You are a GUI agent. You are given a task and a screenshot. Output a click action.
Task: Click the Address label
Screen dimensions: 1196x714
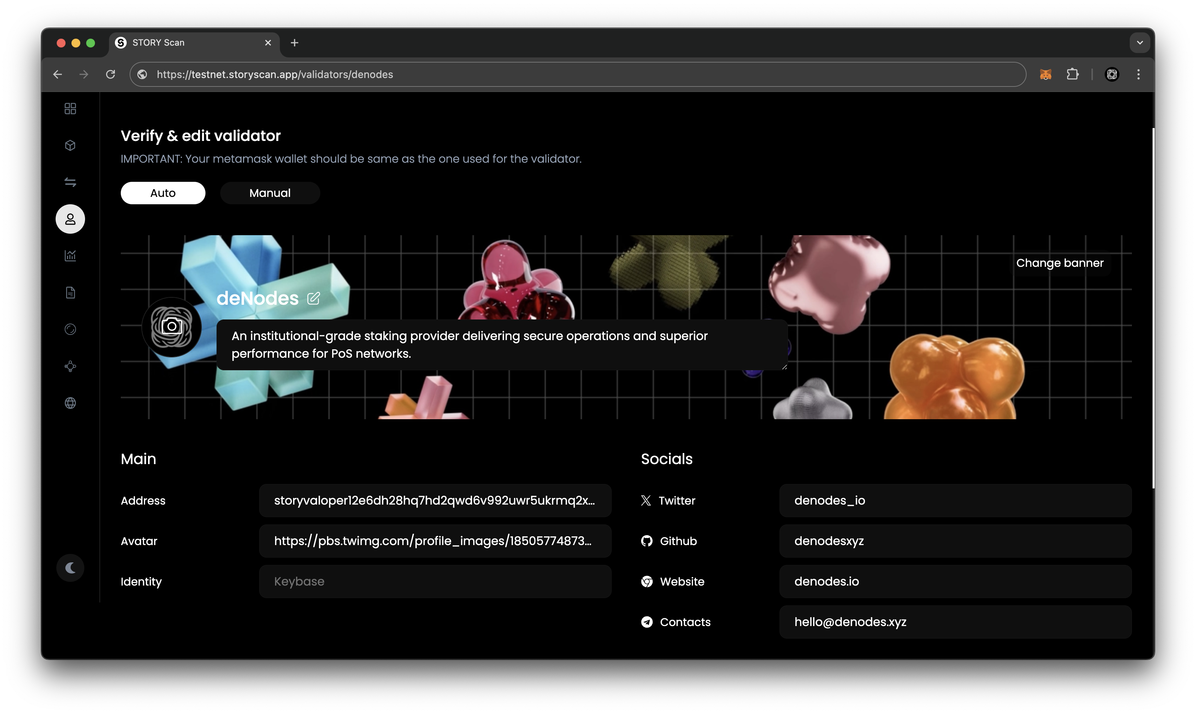click(143, 501)
